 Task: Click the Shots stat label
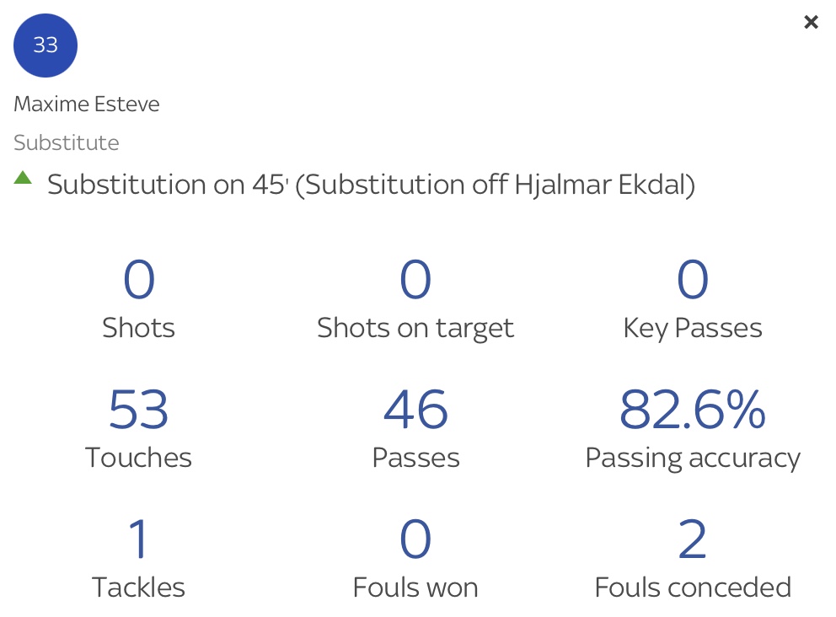click(138, 328)
